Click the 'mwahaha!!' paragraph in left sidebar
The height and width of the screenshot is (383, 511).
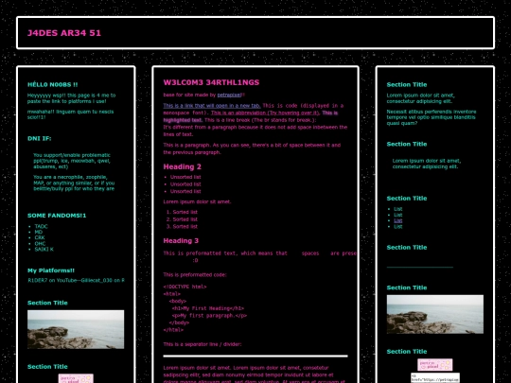70,114
